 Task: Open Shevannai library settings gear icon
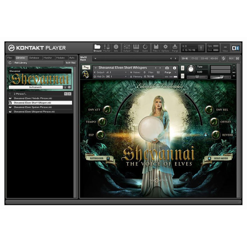tap(69, 87)
